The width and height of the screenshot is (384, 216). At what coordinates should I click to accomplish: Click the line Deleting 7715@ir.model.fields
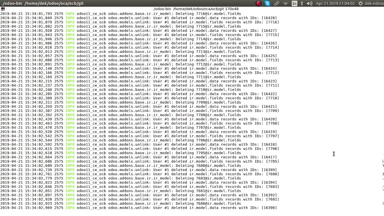[x=208, y=26]
